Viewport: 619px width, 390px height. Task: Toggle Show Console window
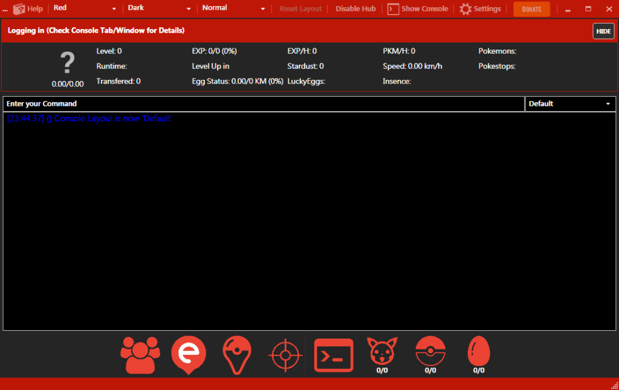pyautogui.click(x=418, y=9)
